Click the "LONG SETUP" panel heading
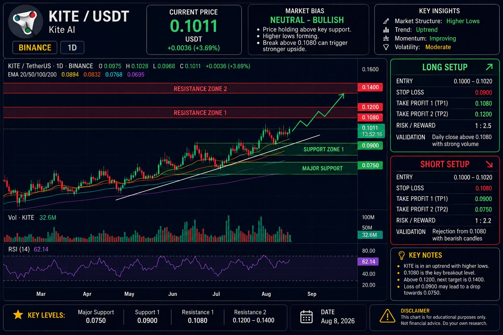 (x=445, y=67)
